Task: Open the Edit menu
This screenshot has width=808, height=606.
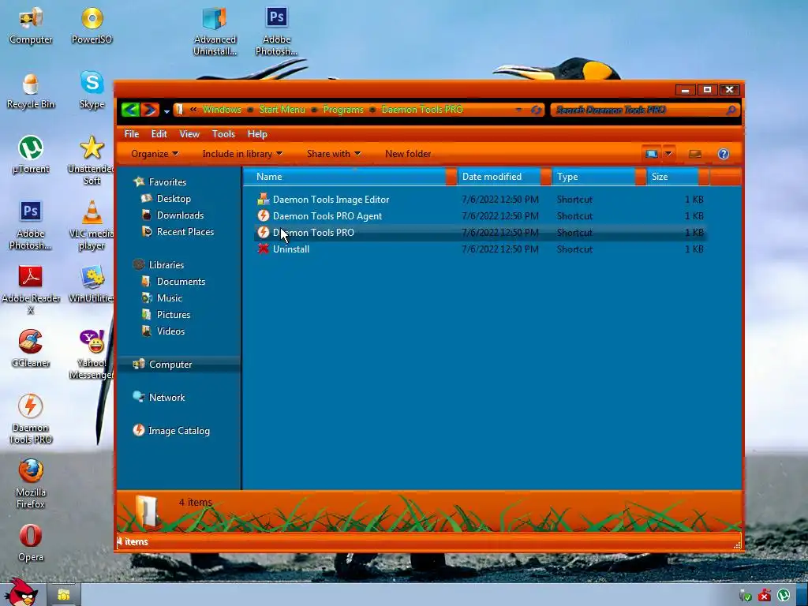Action: 159,134
